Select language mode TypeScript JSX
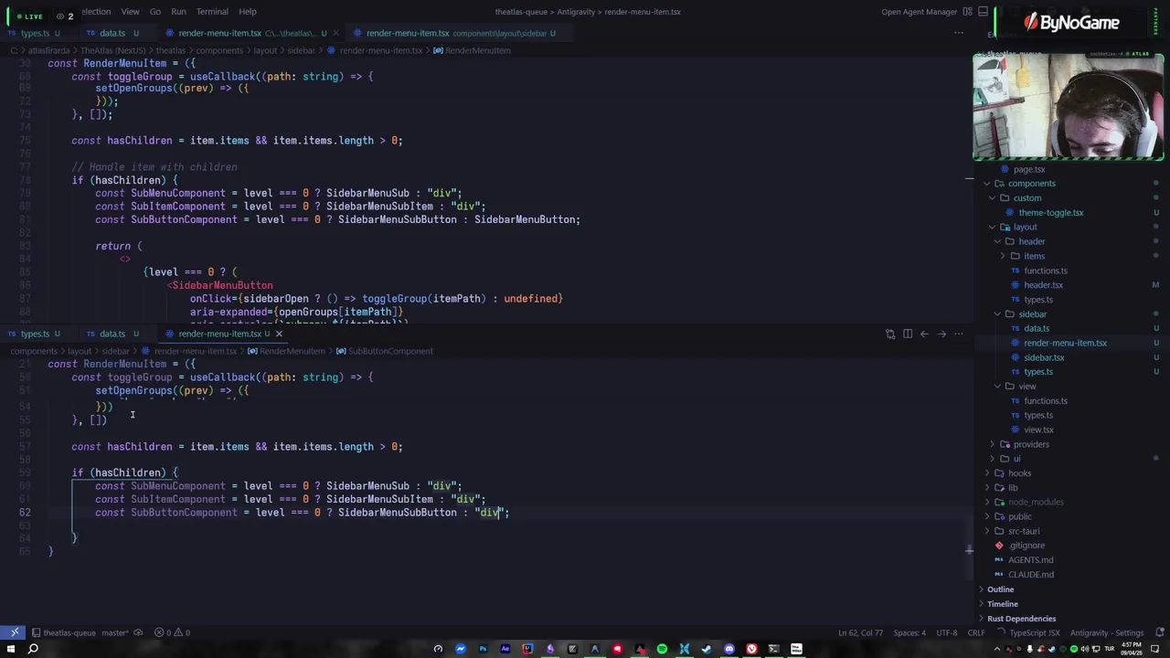The height and width of the screenshot is (658, 1170). [x=1034, y=632]
